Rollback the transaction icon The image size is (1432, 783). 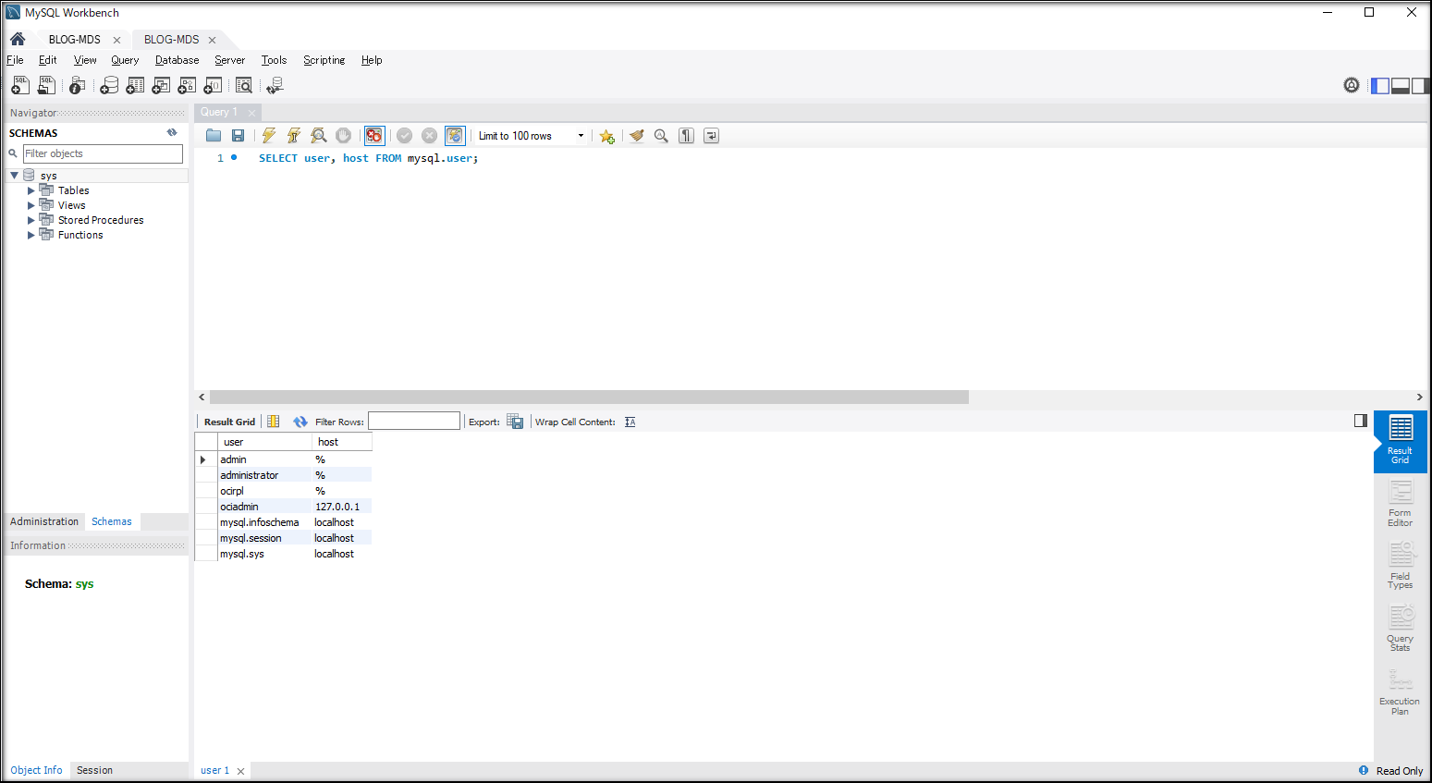[430, 136]
